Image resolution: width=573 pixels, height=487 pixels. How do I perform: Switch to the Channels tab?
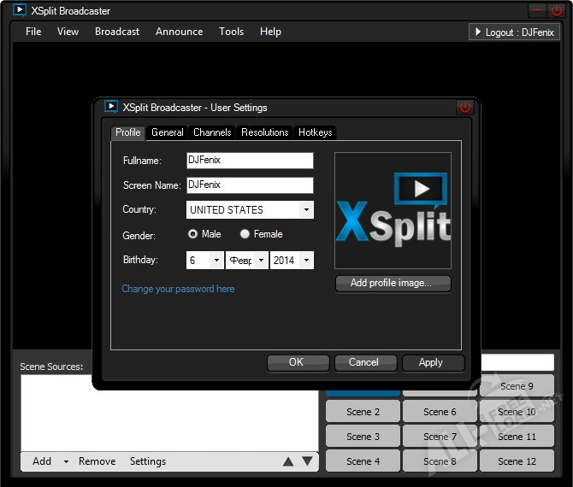[212, 132]
